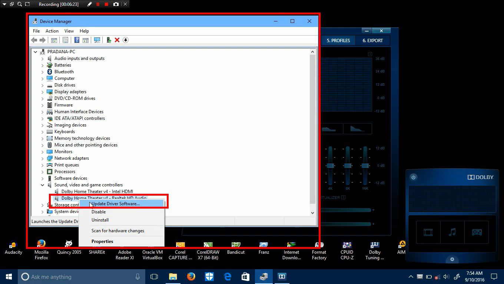Open Dolby Tuning desktop shortcut
504x284 pixels.
tap(375, 250)
